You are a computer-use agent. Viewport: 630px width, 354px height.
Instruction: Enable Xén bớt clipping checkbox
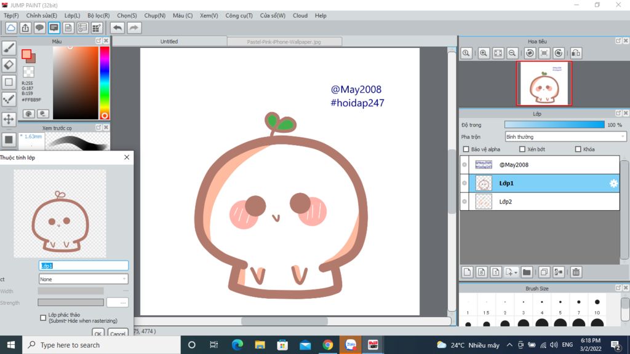point(522,149)
